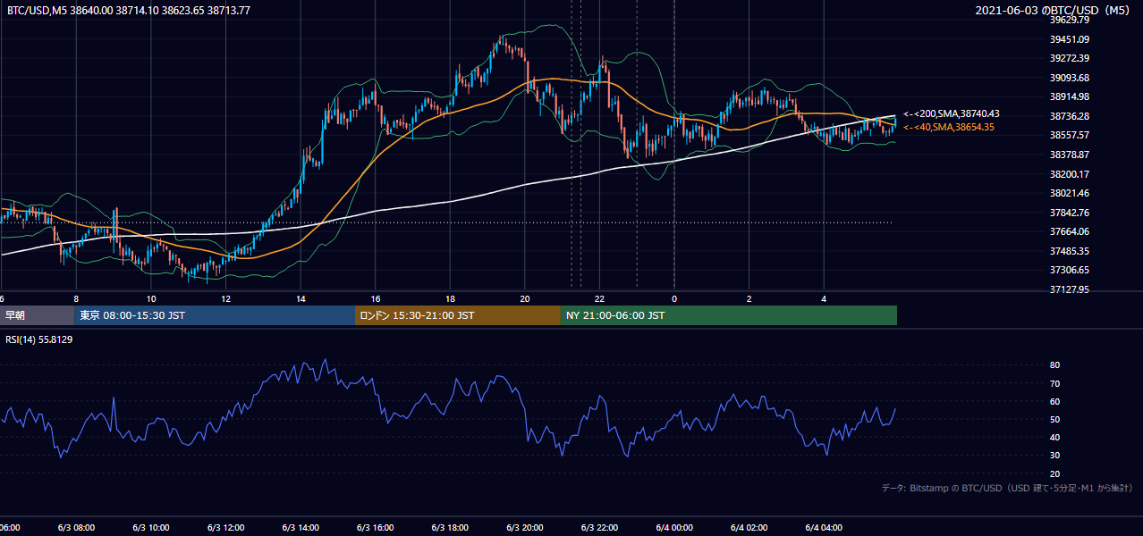Click RSI axis level 50
This screenshot has width=1143, height=536.
1054,419
